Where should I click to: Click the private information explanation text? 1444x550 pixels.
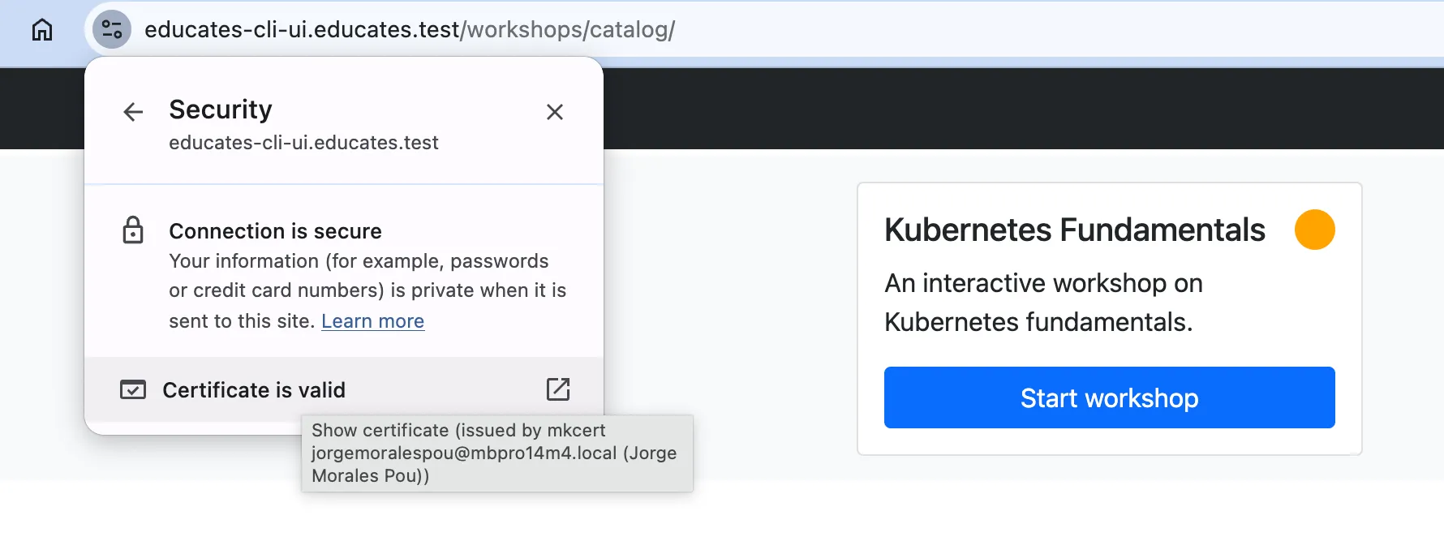pos(367,290)
